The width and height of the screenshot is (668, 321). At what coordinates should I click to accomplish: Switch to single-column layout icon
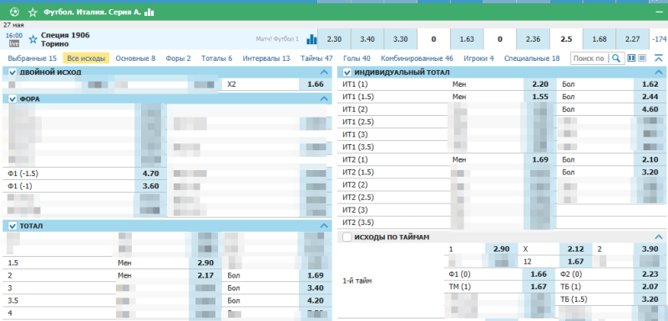click(x=642, y=58)
